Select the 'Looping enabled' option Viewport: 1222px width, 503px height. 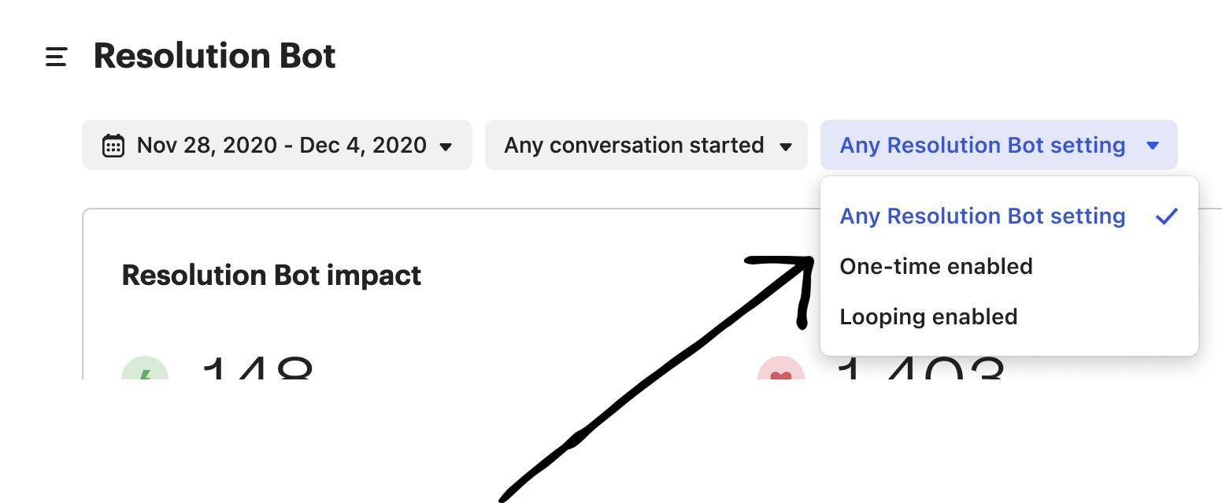point(928,317)
